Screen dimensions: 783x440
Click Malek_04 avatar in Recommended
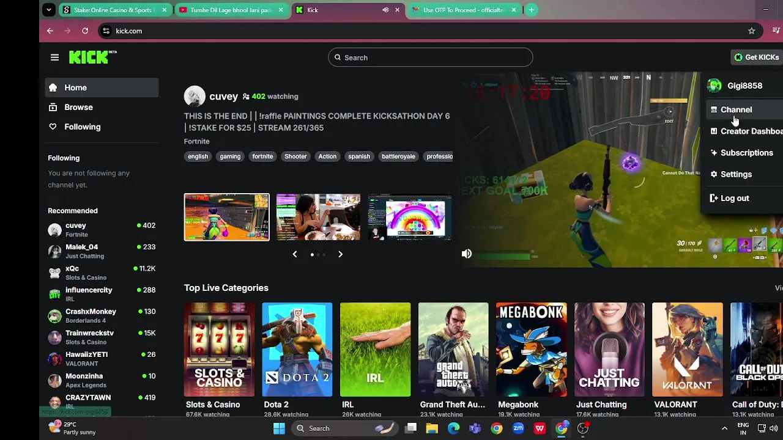tap(55, 251)
